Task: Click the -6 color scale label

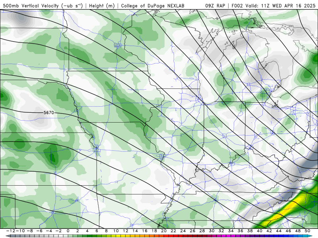Action: click(39, 231)
